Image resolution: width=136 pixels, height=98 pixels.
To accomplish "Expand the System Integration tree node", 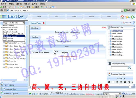I will (4, 67).
